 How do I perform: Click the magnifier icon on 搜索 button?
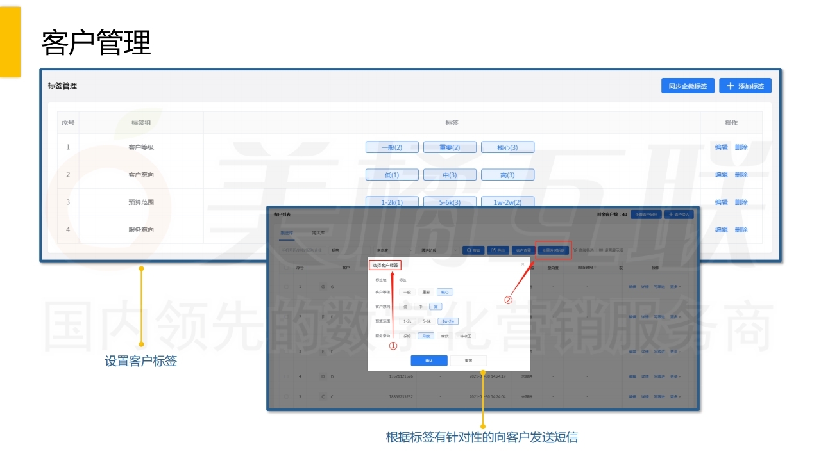point(468,250)
